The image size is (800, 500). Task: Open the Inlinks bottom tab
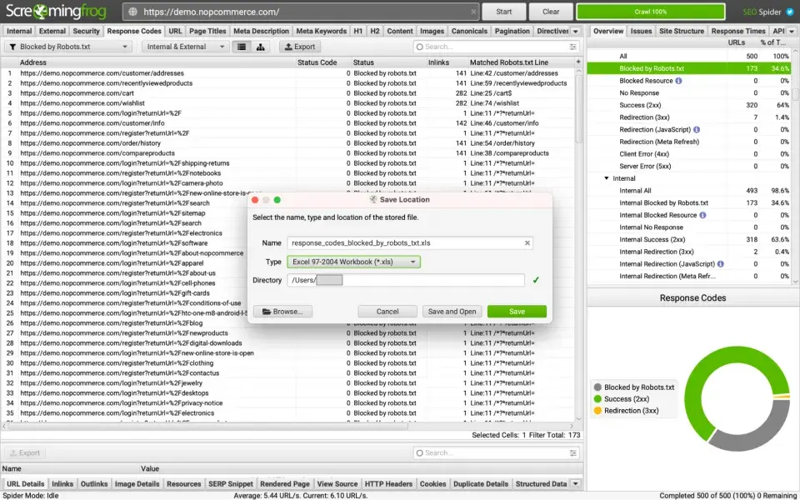(62, 483)
